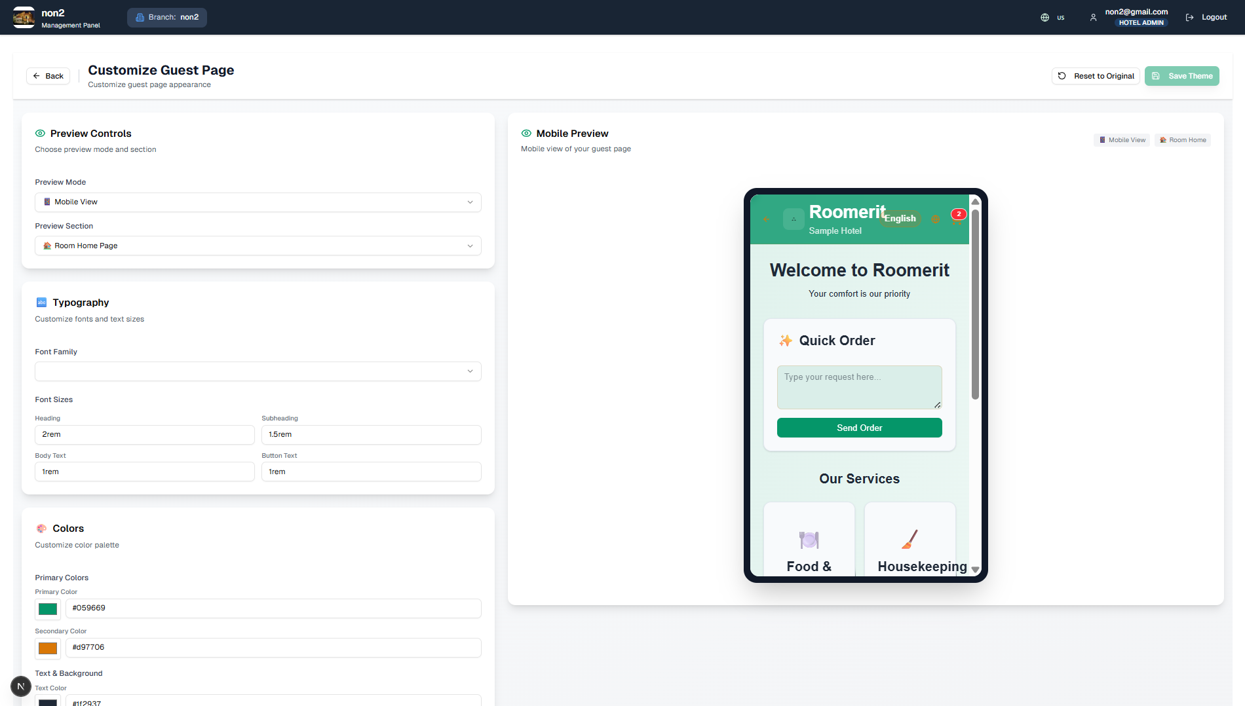Click the Back button
The image size is (1245, 706).
click(x=48, y=76)
